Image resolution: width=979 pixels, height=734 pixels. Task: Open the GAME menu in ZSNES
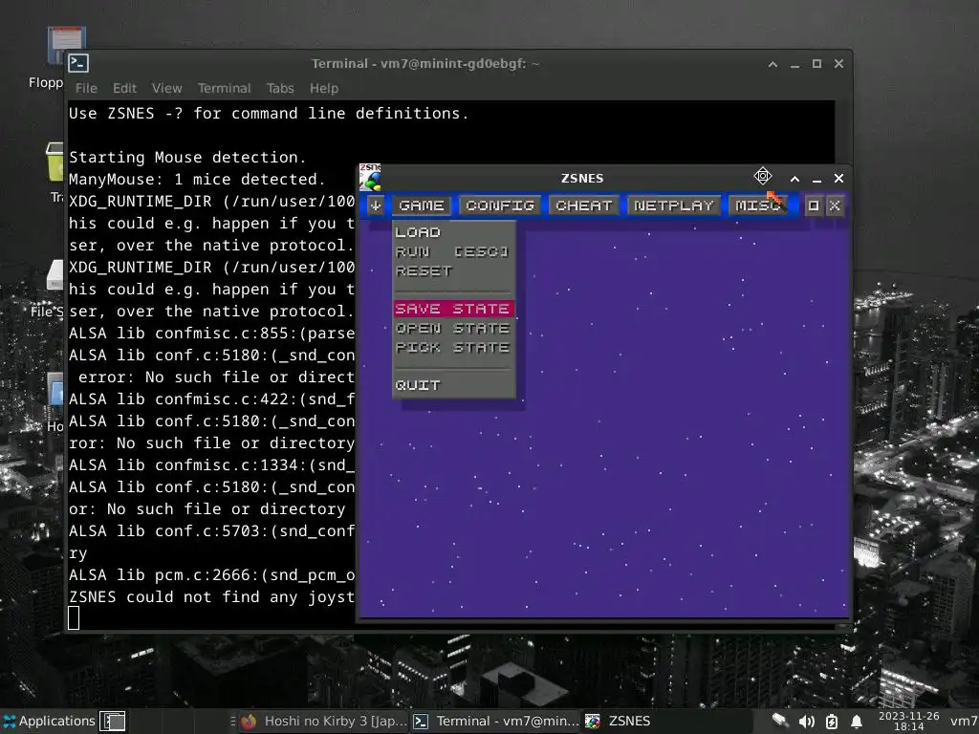pos(422,205)
